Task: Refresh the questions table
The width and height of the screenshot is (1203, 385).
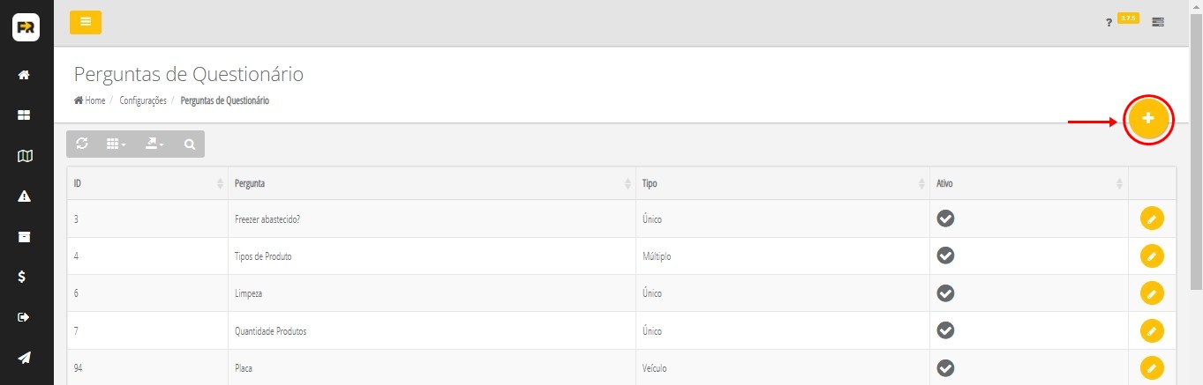Action: tap(82, 144)
